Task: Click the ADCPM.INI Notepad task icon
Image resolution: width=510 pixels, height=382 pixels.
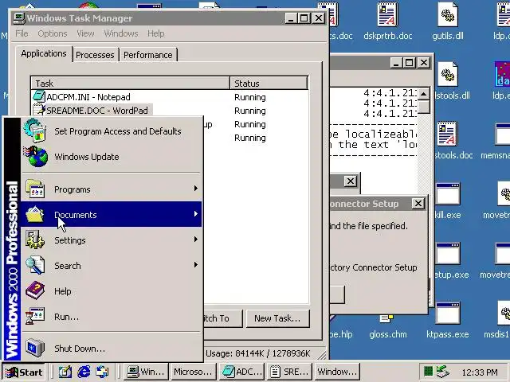Action: coord(39,96)
